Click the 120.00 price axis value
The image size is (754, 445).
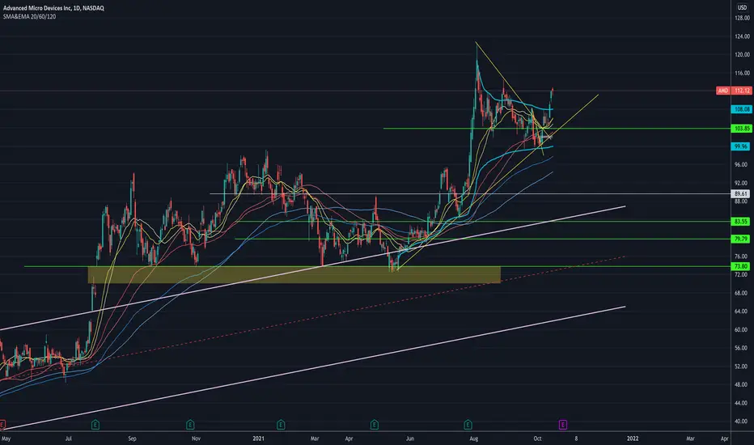click(742, 54)
